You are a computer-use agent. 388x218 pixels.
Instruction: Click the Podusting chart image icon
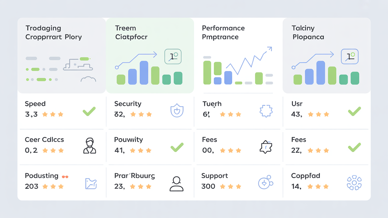click(x=91, y=184)
